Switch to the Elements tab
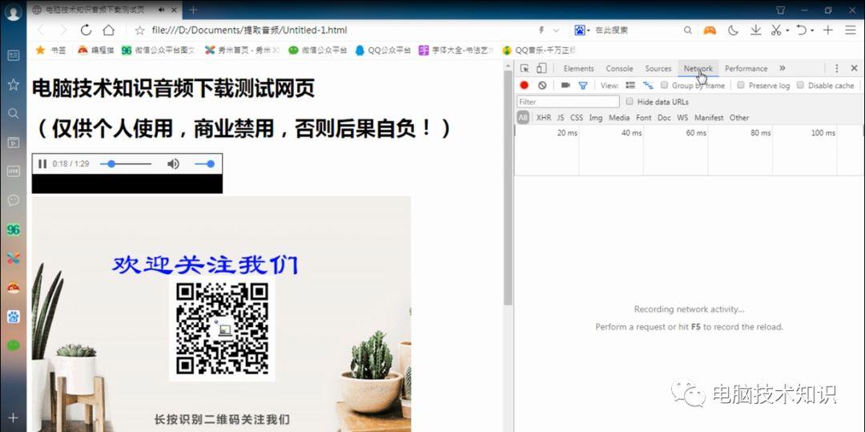 [x=579, y=68]
